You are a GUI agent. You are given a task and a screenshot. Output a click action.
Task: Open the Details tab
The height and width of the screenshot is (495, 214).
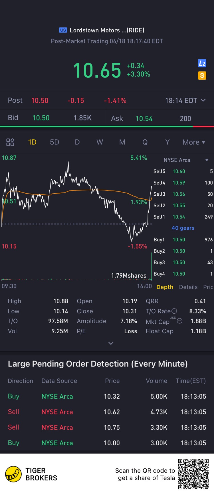(188, 287)
